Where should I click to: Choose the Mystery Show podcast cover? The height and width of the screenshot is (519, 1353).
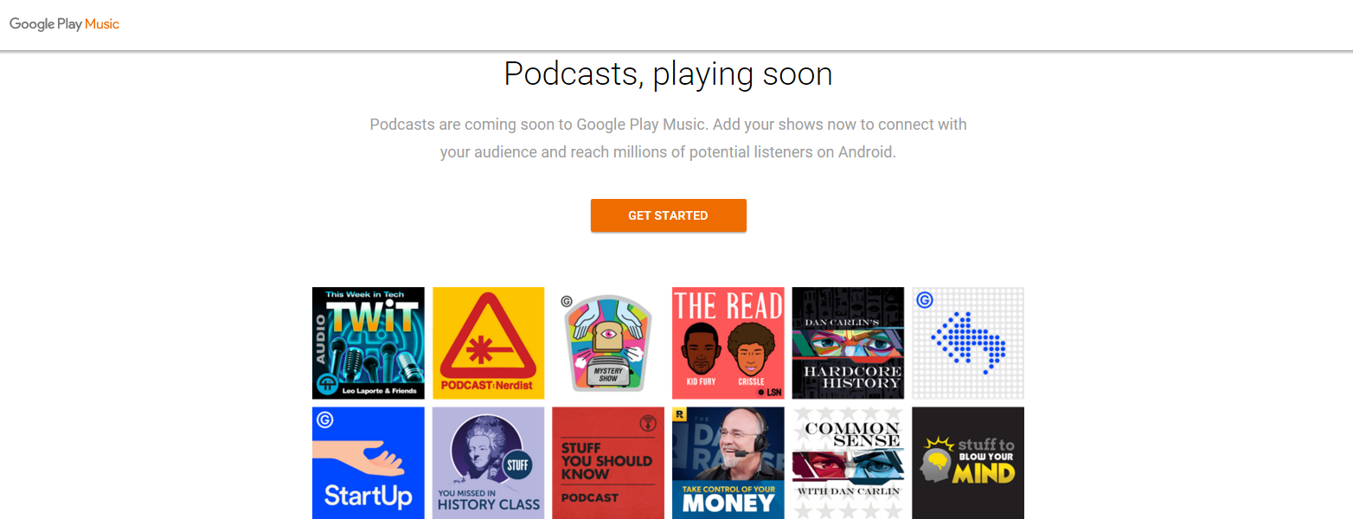tap(608, 343)
